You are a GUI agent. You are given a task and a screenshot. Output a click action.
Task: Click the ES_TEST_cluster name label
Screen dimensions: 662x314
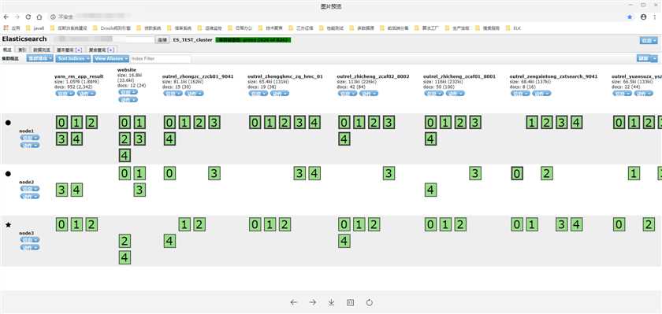point(192,40)
